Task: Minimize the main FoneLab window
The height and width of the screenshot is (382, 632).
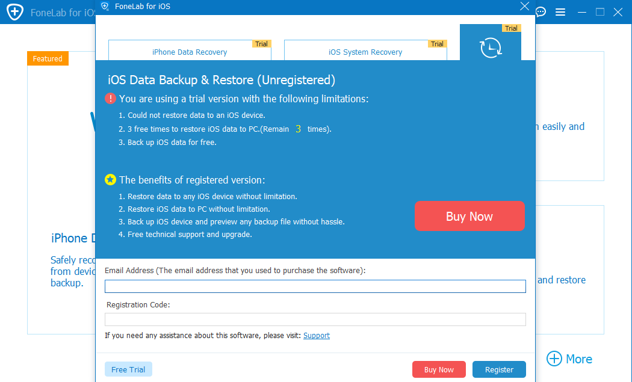Action: point(581,12)
